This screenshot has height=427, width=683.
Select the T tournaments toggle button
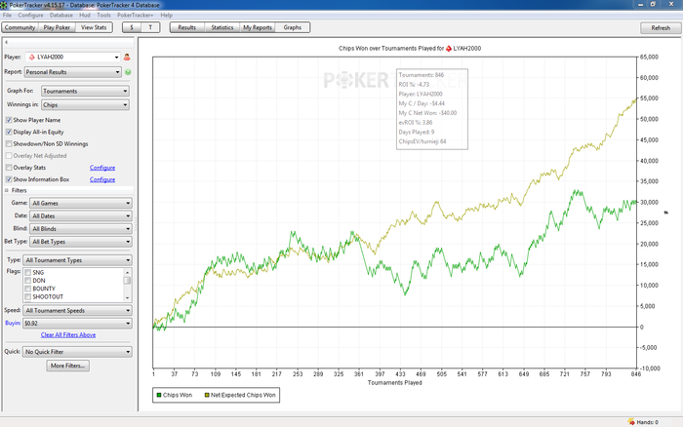[x=150, y=27]
